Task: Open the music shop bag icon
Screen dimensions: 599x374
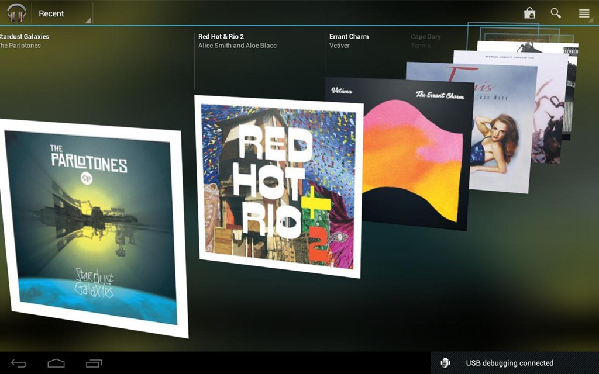Action: point(529,13)
